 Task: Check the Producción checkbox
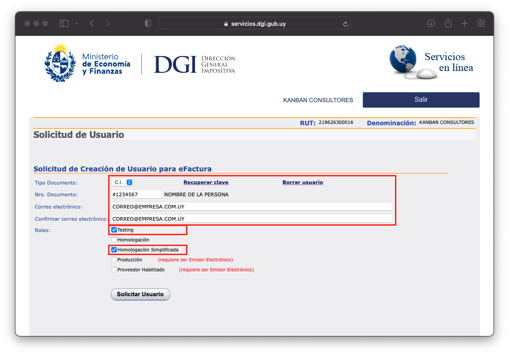[114, 260]
